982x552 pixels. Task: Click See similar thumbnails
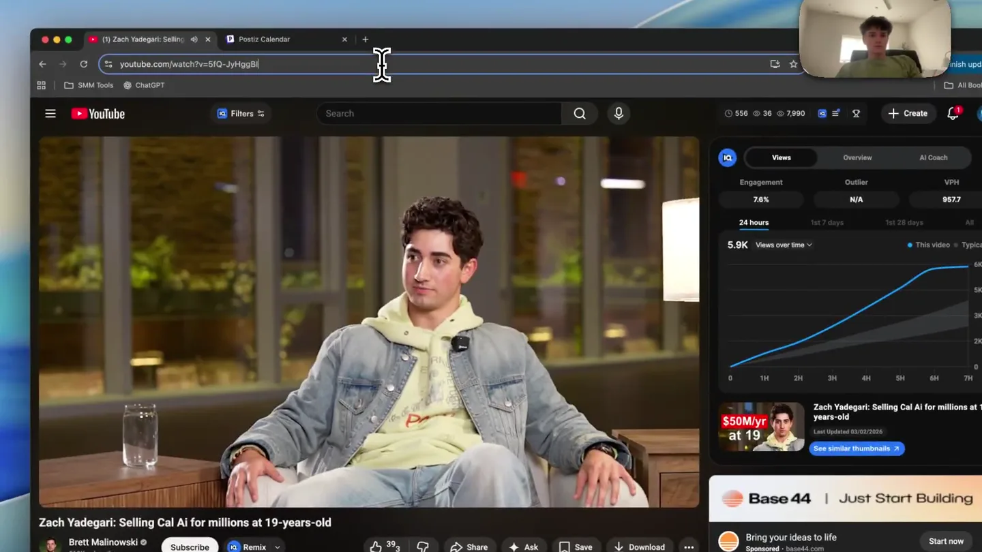pos(857,448)
